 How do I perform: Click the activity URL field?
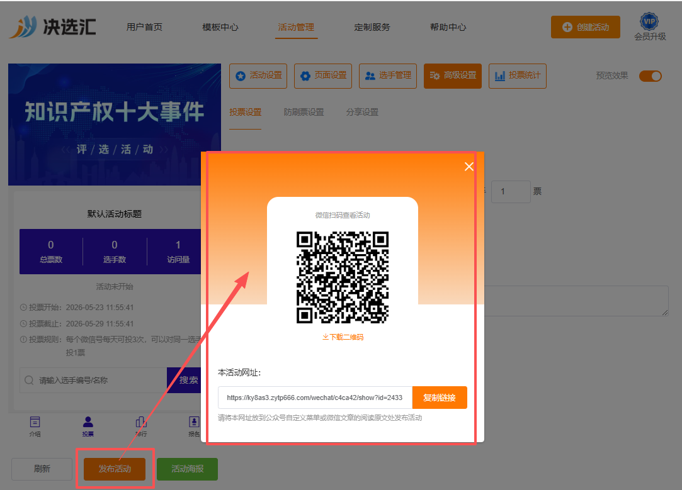[x=315, y=398]
